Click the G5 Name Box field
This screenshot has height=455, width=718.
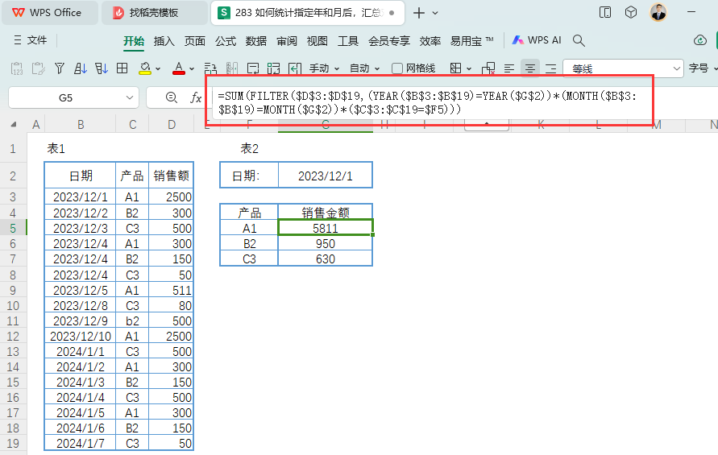click(x=65, y=97)
